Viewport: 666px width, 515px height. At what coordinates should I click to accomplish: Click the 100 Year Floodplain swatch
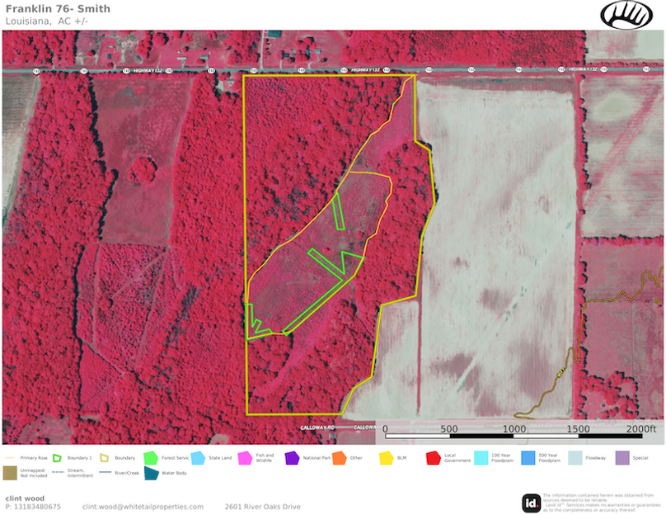click(480, 457)
